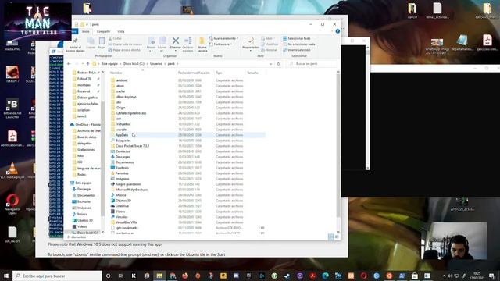Open the Fácil acceso dropdown
Screen dimensions: 500x281
pos(221,44)
